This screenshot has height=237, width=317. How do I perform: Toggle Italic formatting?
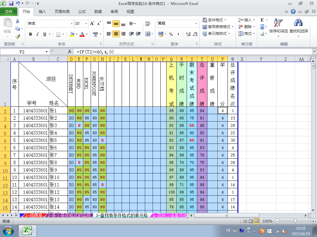click(37, 34)
